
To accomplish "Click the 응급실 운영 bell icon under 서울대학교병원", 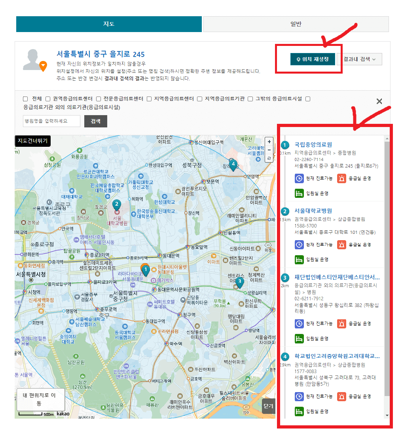I will tap(342, 245).
